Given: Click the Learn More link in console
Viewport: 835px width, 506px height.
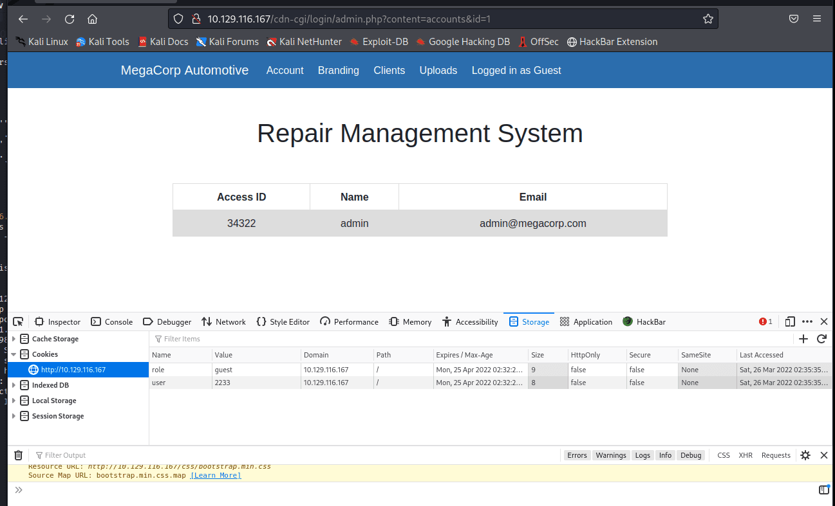Looking at the screenshot, I should pos(216,475).
